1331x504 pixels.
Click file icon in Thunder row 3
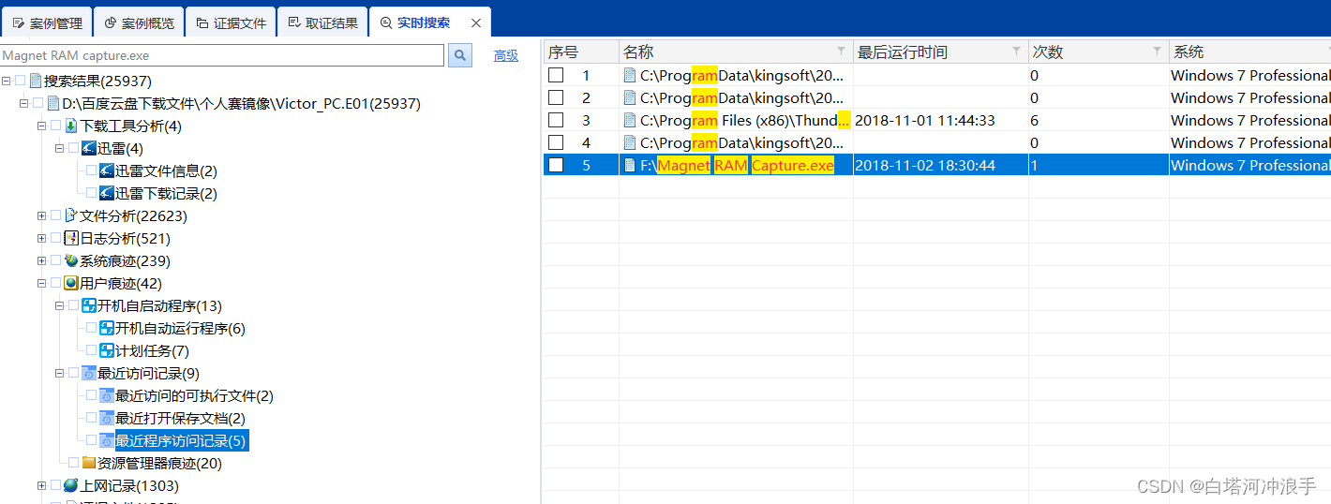point(631,120)
